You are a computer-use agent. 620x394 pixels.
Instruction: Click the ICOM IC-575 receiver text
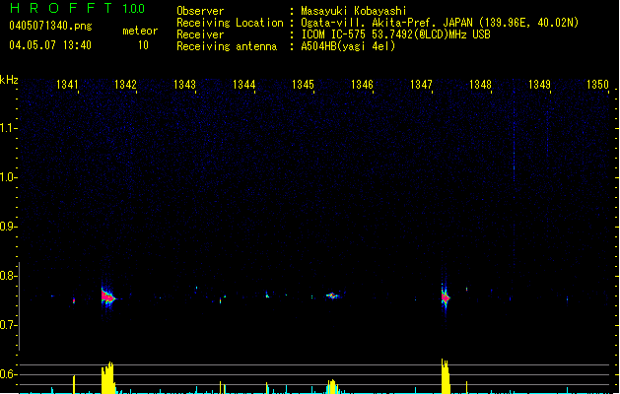tap(395, 34)
